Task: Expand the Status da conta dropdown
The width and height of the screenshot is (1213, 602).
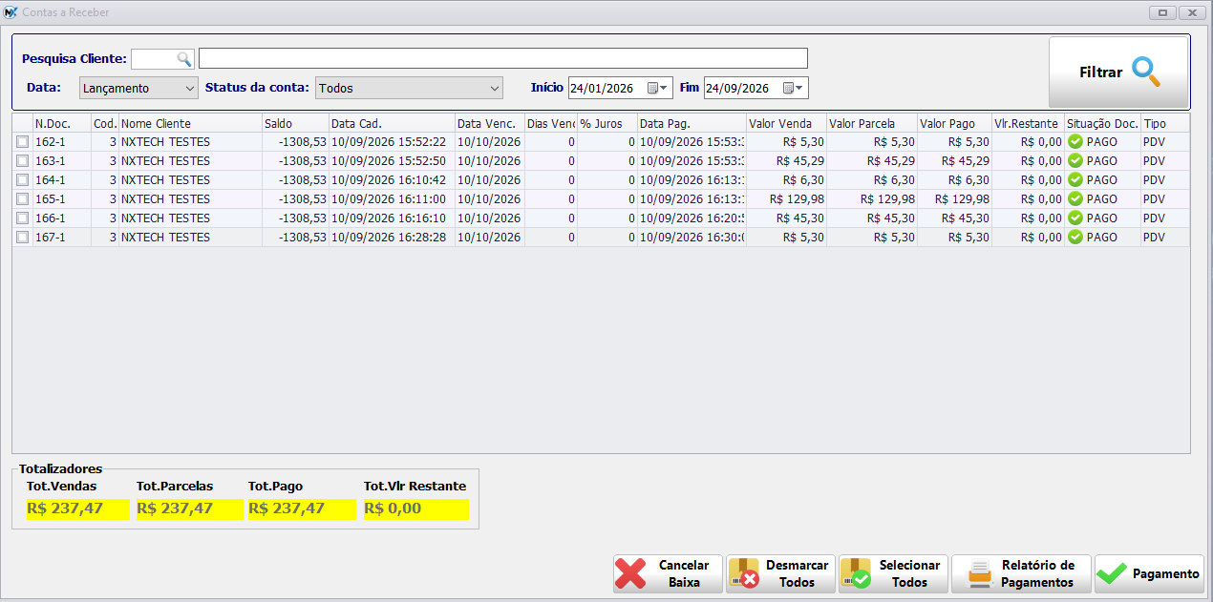Action: point(409,88)
